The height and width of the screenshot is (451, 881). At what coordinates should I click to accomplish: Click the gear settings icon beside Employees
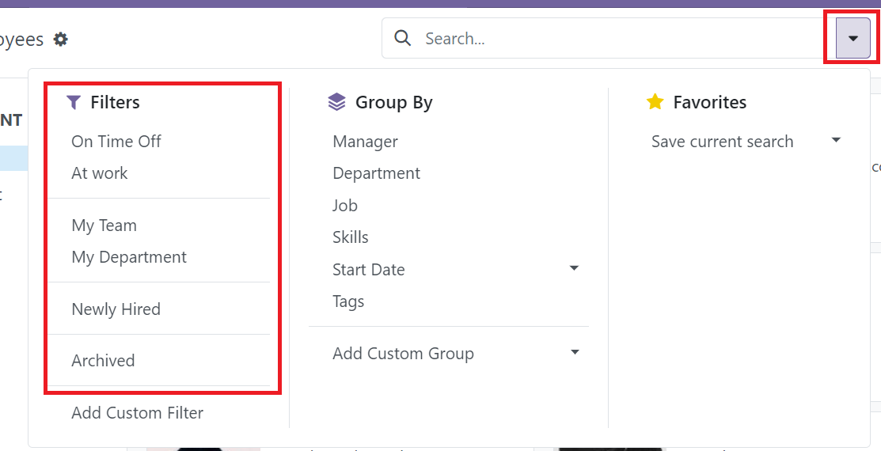point(61,39)
